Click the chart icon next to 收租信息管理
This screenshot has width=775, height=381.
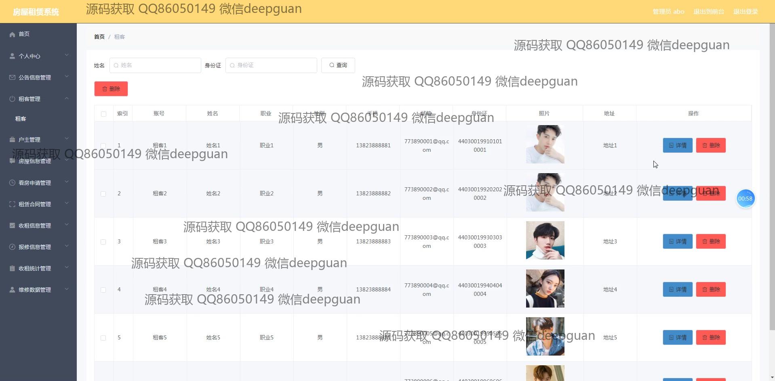point(12,226)
